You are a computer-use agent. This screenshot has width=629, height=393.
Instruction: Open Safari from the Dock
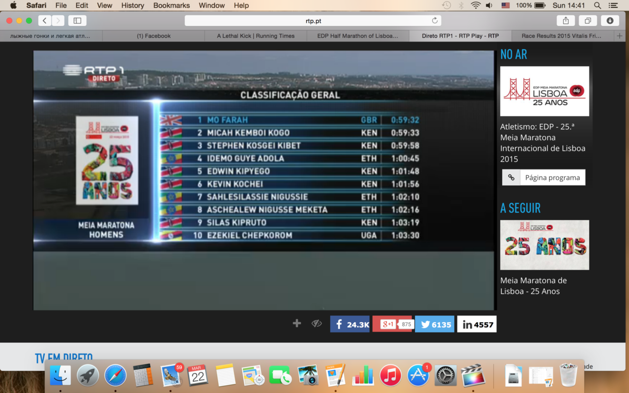[x=115, y=376]
